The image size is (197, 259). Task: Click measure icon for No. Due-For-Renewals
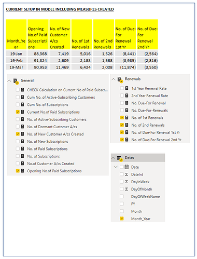pos(126,110)
